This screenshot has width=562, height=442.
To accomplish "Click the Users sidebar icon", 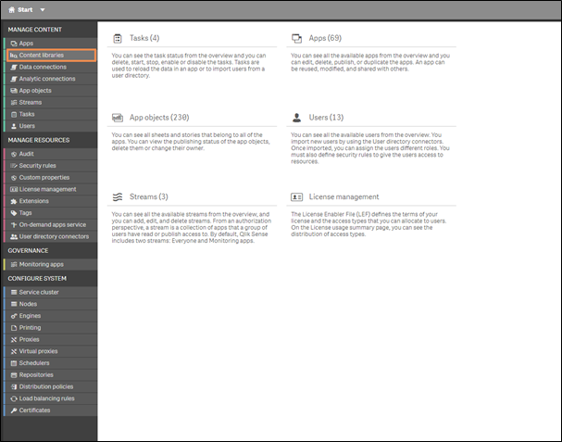I will tap(14, 126).
